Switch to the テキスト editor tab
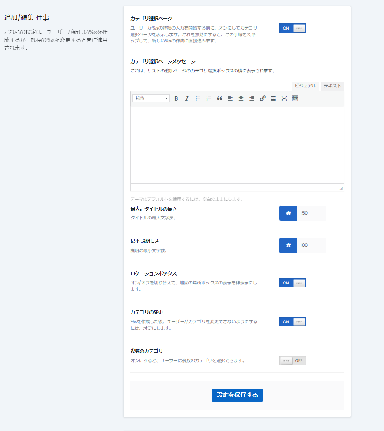The image size is (384, 431). pos(332,86)
